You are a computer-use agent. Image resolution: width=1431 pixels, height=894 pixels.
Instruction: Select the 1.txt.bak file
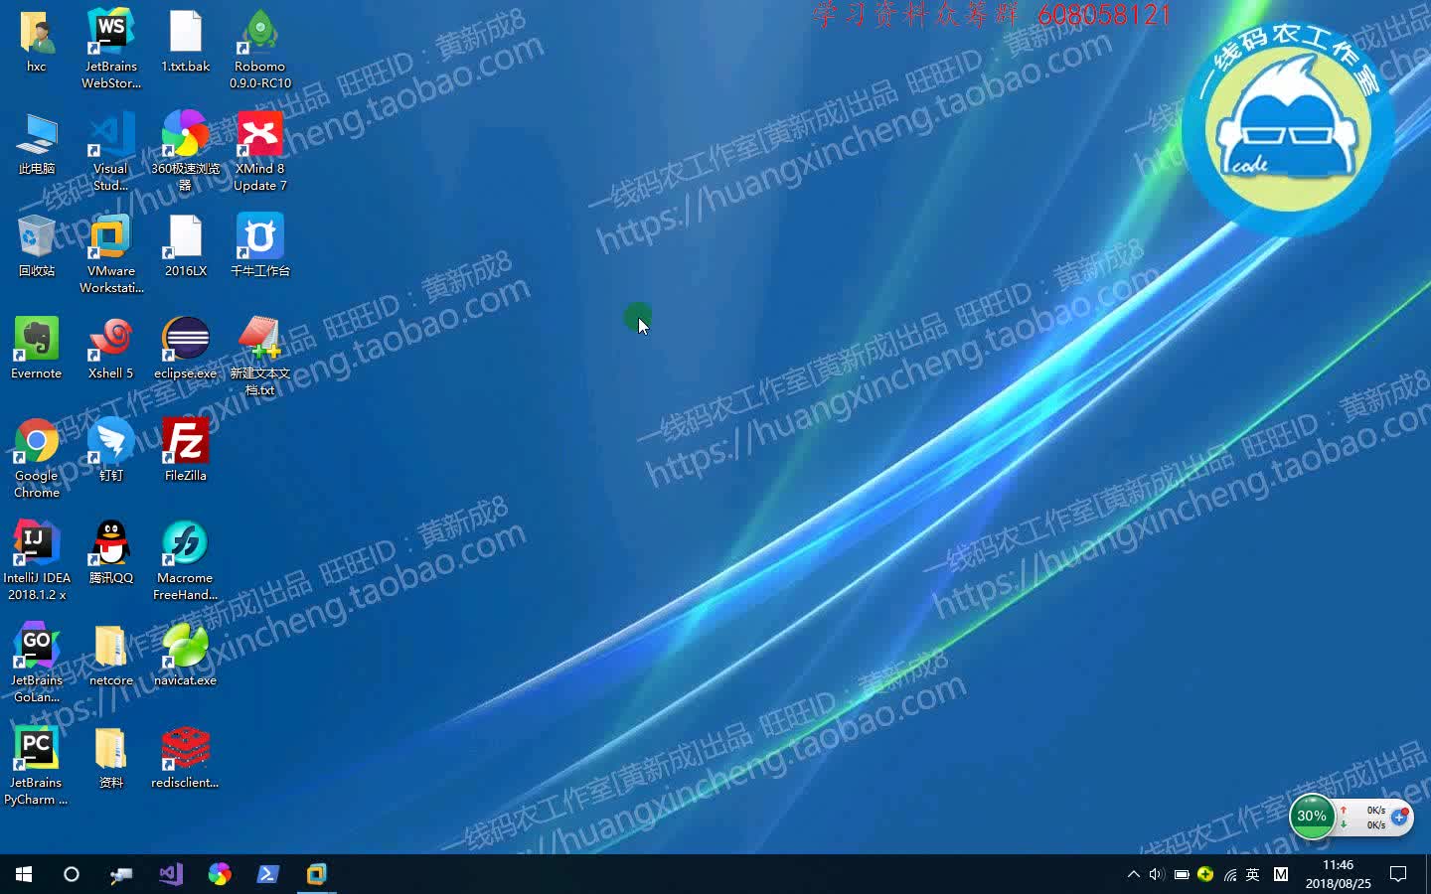[x=186, y=42]
